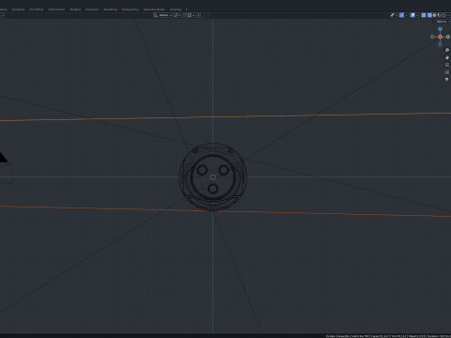Switch to the Animation workspace tab

coord(92,9)
